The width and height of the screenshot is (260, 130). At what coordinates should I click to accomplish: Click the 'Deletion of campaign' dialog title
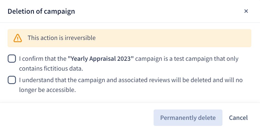click(x=41, y=11)
